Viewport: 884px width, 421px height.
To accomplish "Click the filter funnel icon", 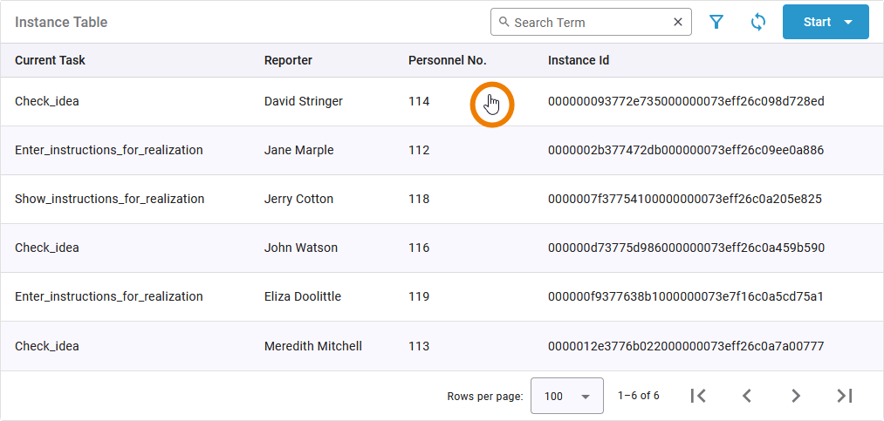I will pyautogui.click(x=716, y=22).
